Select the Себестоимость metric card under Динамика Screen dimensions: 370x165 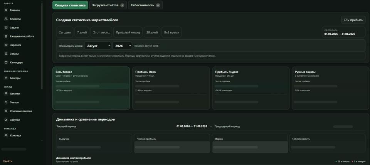coord(328,143)
